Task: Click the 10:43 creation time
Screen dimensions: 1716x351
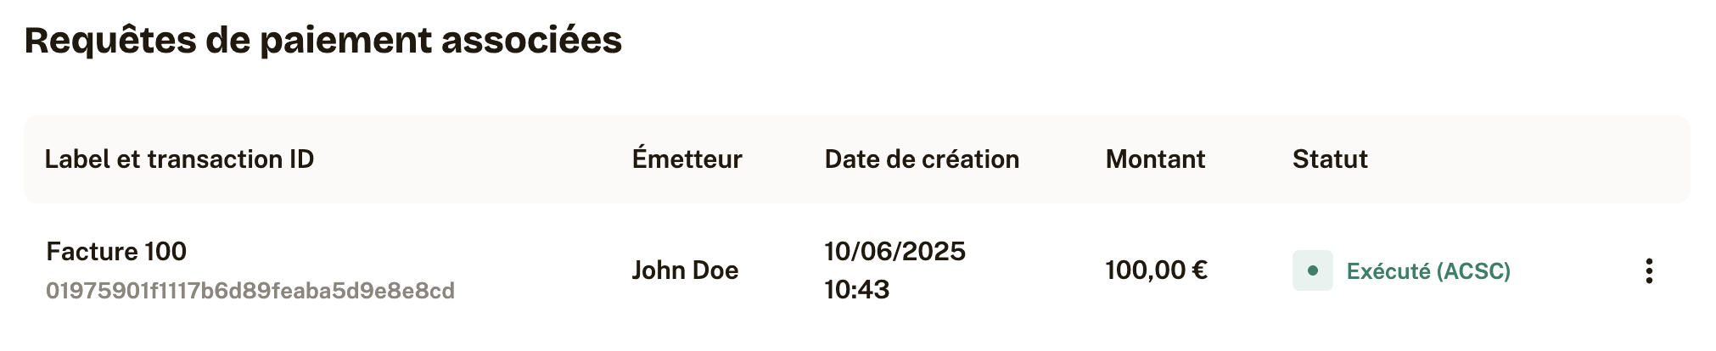Action: click(857, 289)
